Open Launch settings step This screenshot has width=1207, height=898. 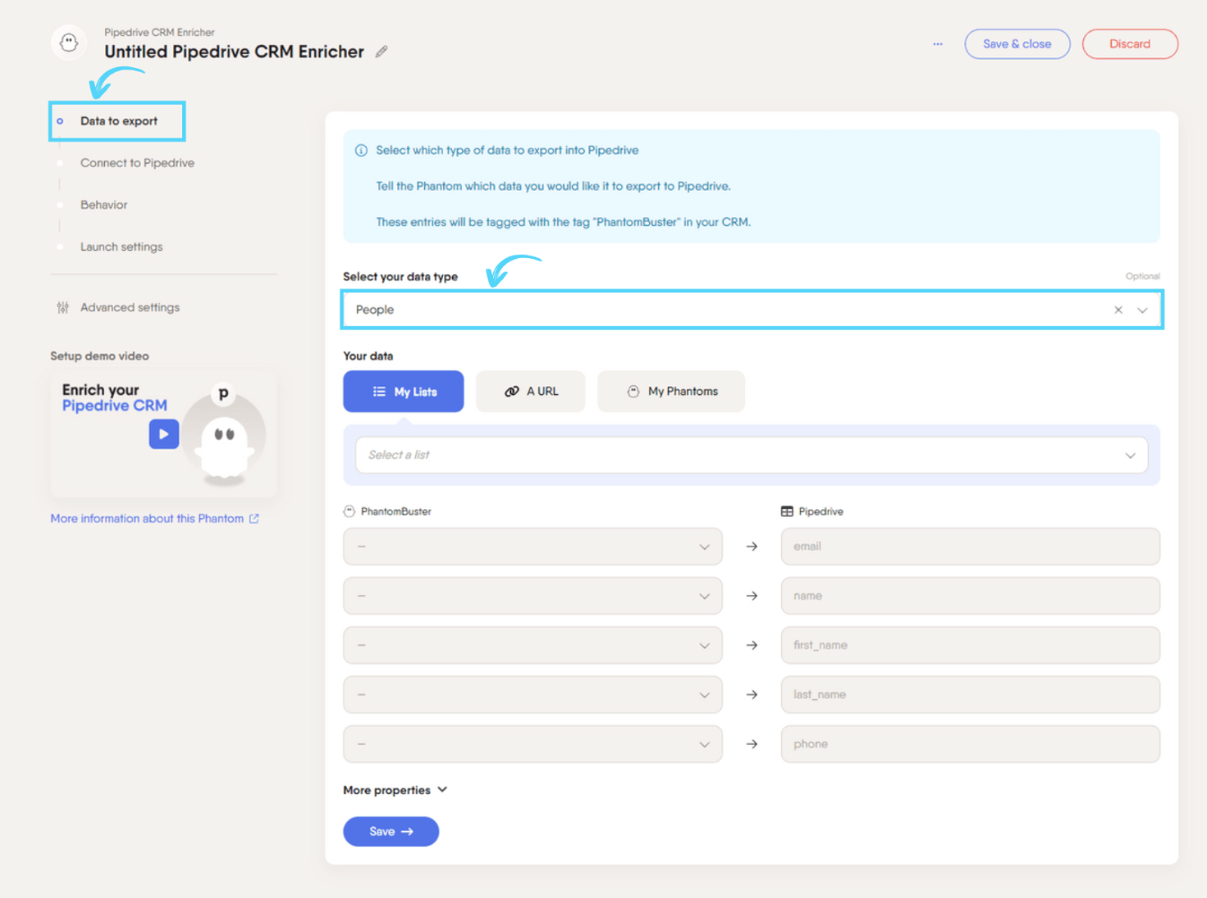(x=122, y=247)
